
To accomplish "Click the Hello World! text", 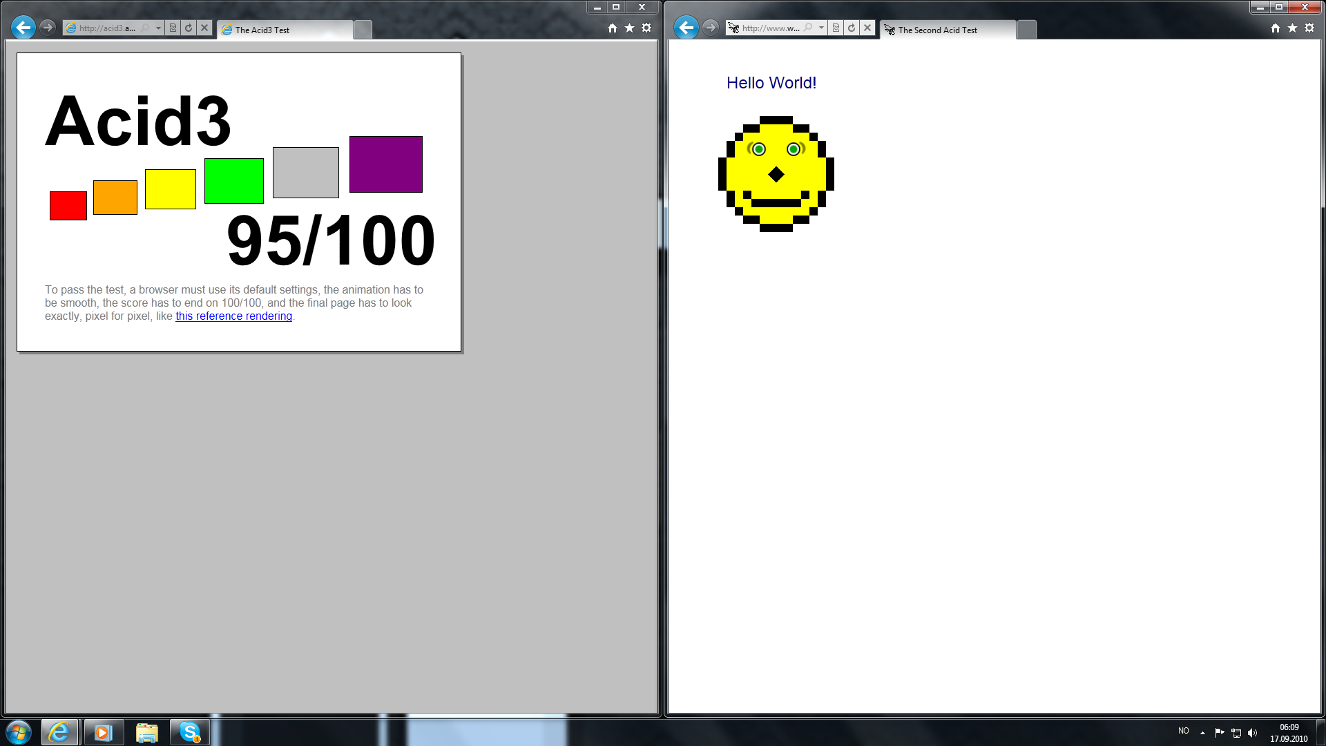I will point(771,83).
